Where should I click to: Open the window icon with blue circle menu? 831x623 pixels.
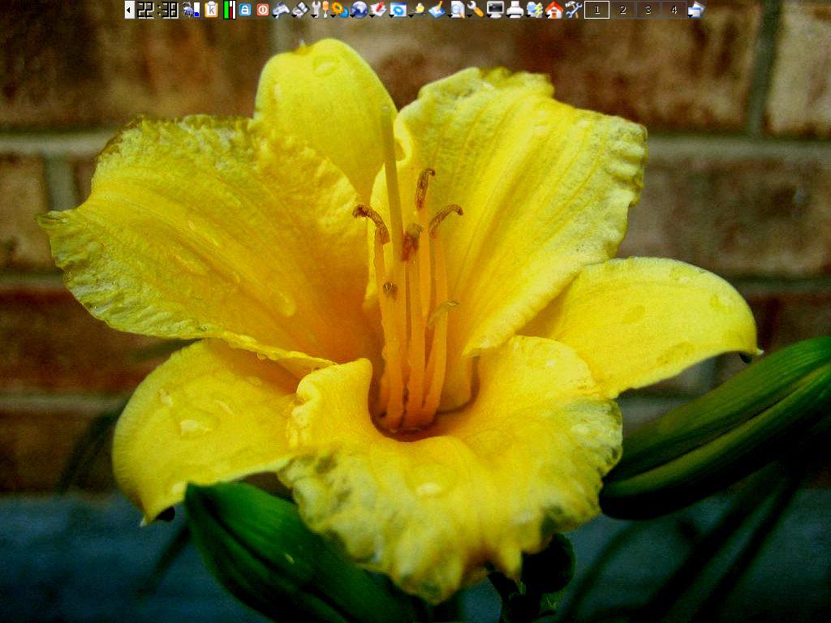(398, 10)
